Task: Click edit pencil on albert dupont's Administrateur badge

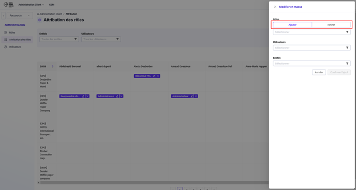Action: pyautogui.click(x=117, y=96)
